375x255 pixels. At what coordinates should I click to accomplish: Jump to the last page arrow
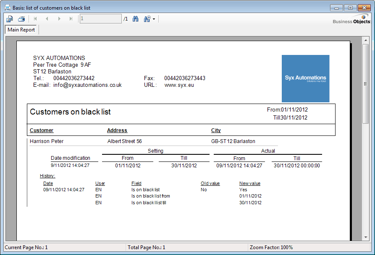[71, 19]
